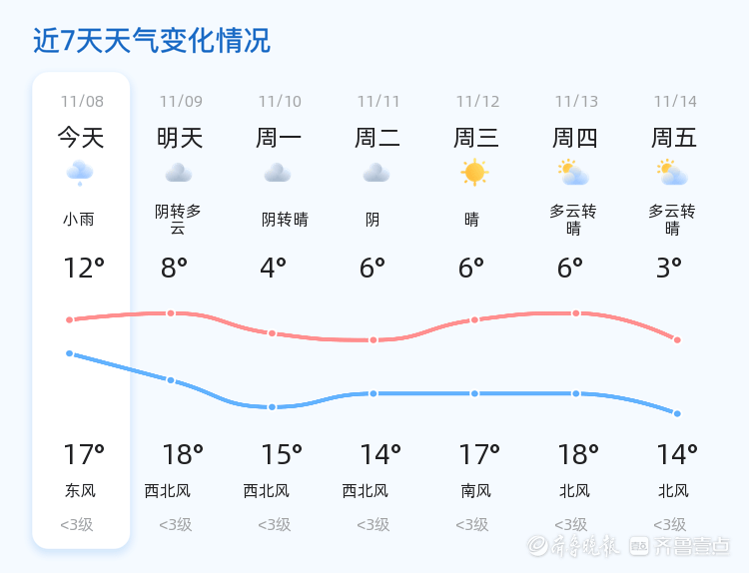
Task: Click the partly cloudy icon under 周四
Action: point(573,173)
